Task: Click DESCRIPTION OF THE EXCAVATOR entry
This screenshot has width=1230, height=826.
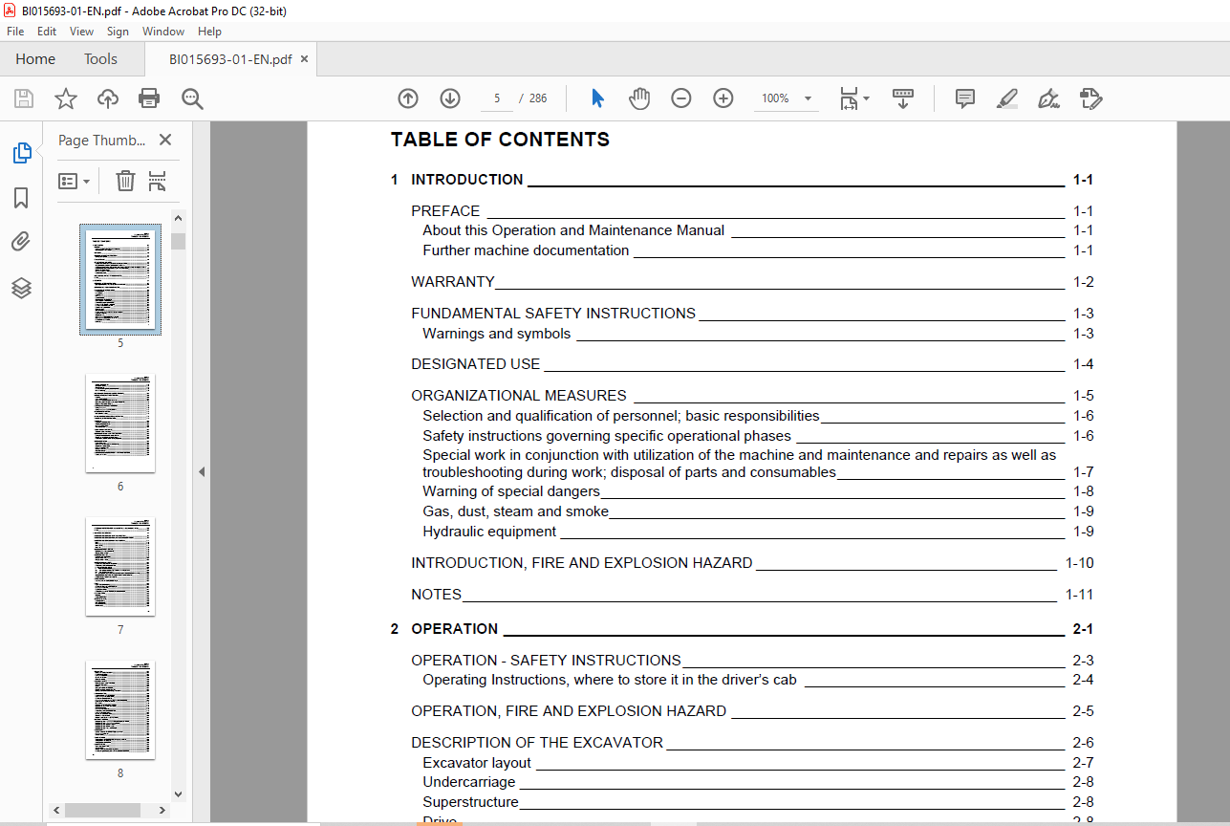Action: (x=752, y=743)
